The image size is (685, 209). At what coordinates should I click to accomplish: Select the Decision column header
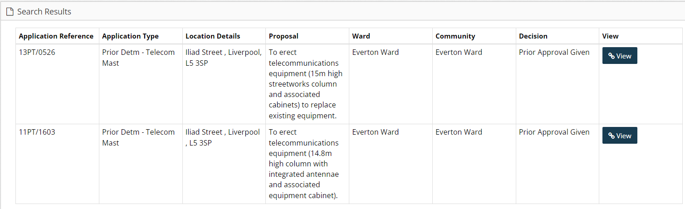coord(533,36)
